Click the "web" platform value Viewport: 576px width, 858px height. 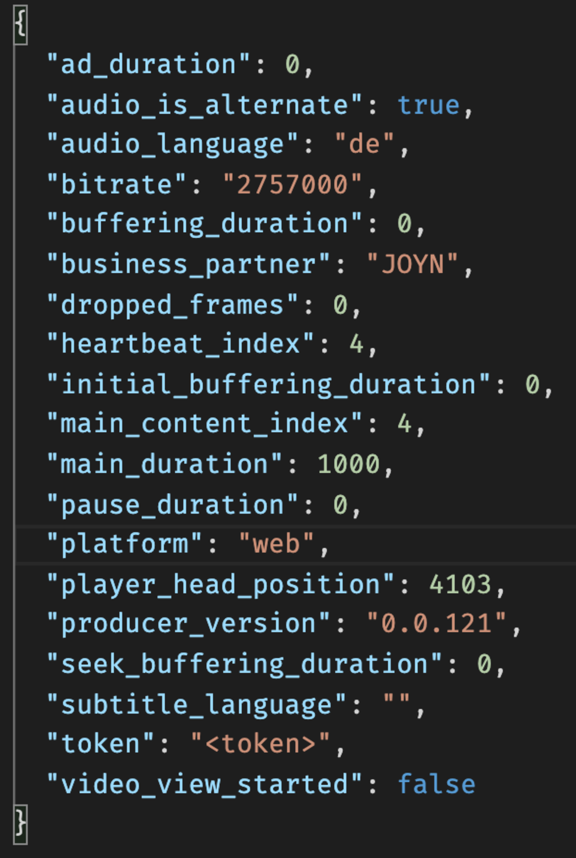(276, 544)
